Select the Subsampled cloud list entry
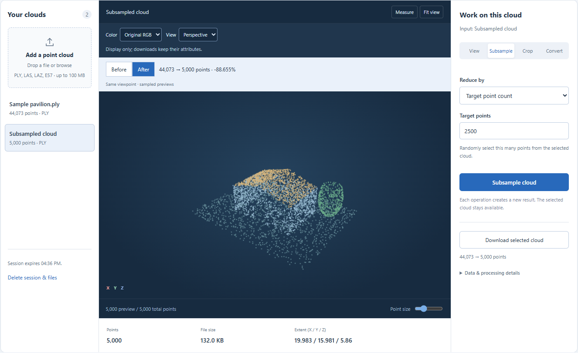 coord(50,138)
